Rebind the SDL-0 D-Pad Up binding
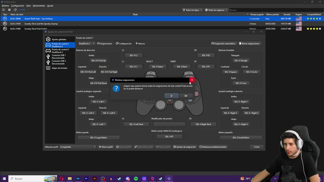324x182 pixels. (x=98, y=61)
